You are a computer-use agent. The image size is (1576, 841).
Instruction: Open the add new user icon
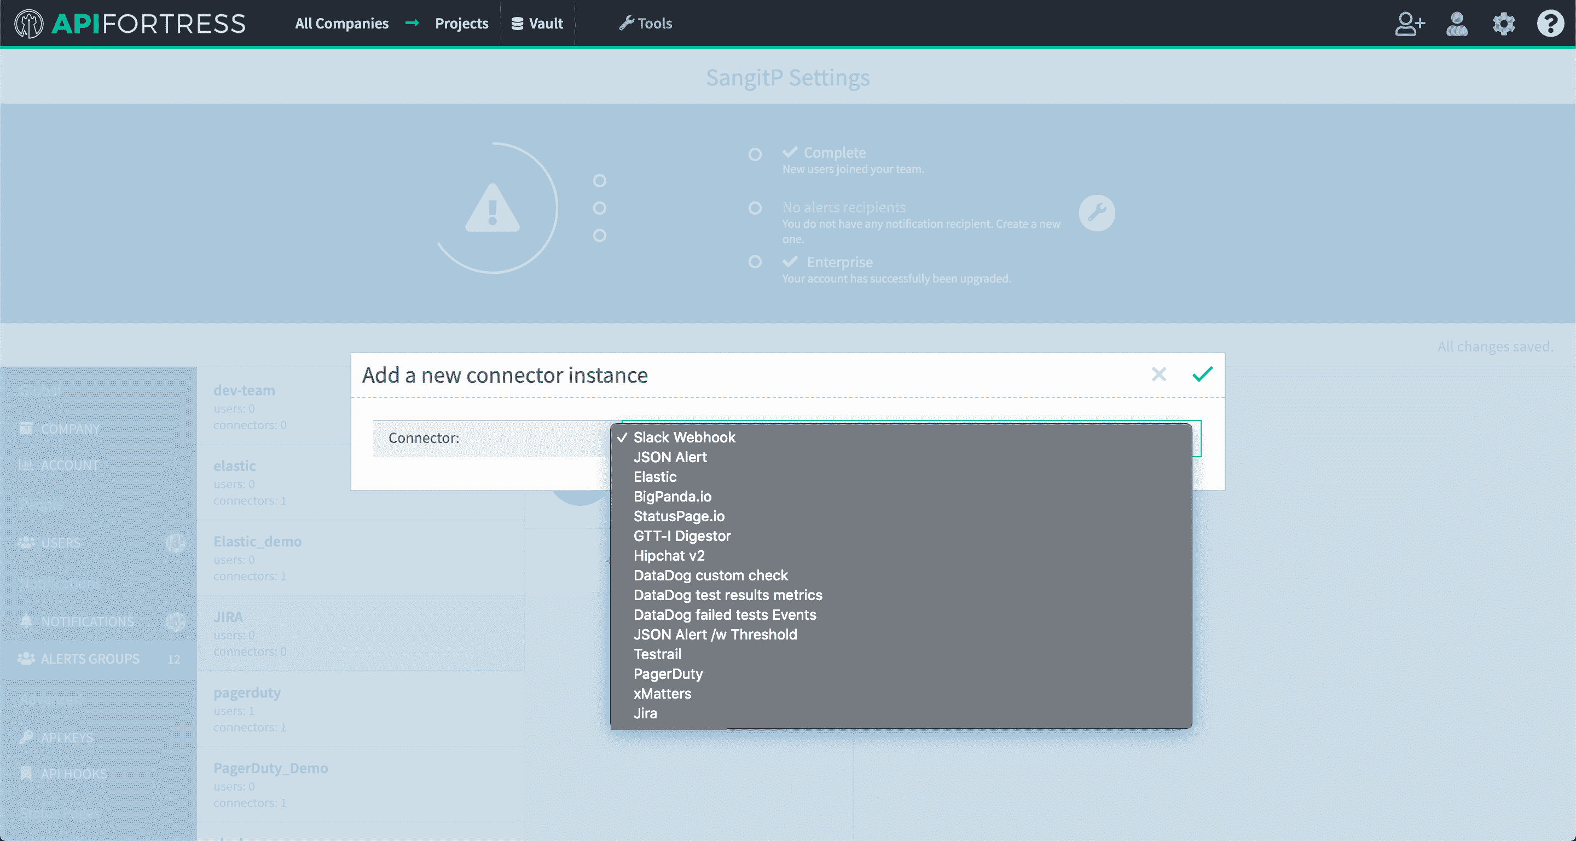[1410, 24]
